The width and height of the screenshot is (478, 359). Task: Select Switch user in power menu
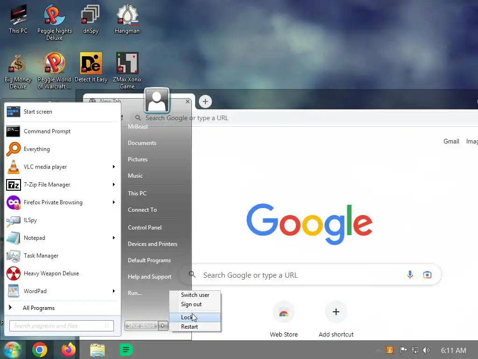click(x=195, y=295)
